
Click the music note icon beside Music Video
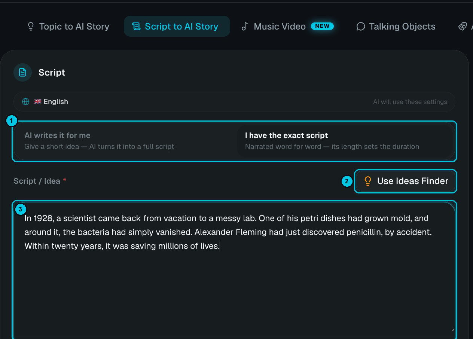pyautogui.click(x=245, y=27)
